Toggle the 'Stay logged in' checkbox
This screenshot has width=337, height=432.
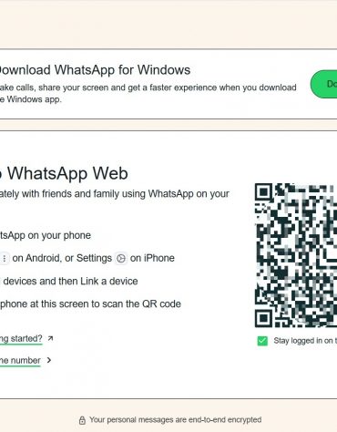pyautogui.click(x=262, y=341)
